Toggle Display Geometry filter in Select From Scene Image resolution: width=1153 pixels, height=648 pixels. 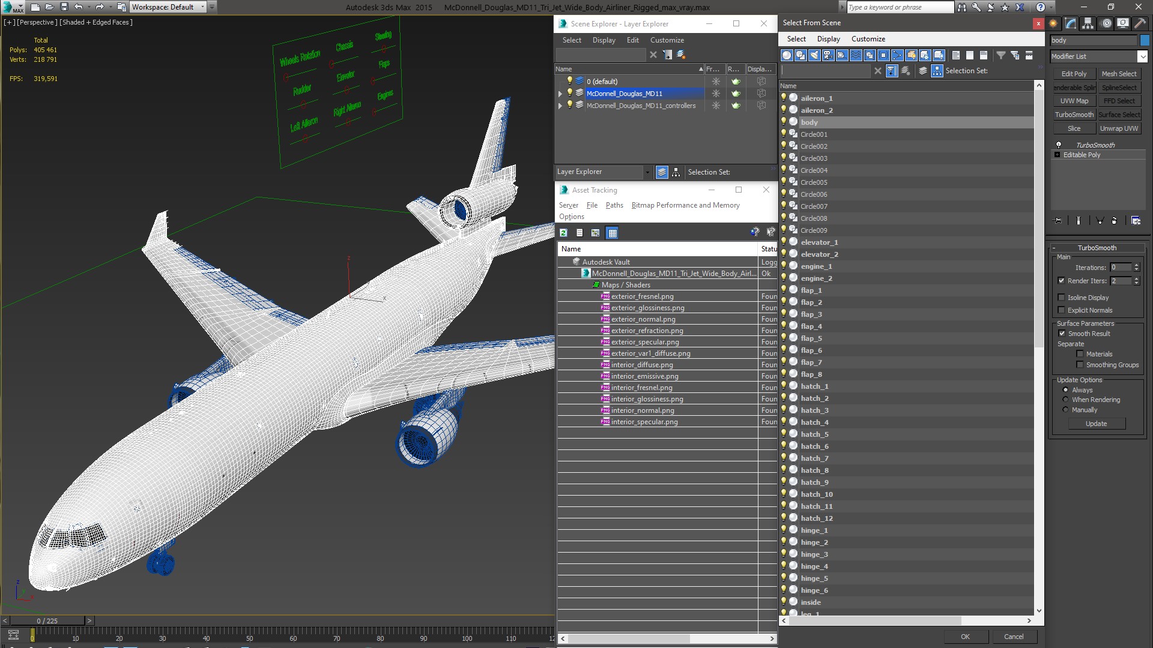(787, 55)
